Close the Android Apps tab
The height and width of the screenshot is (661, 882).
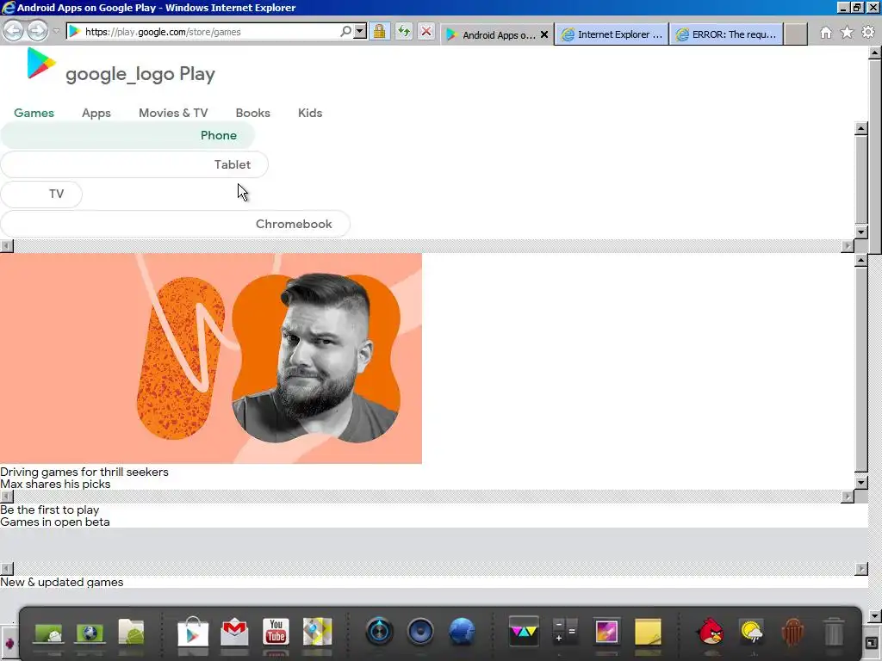(x=544, y=34)
